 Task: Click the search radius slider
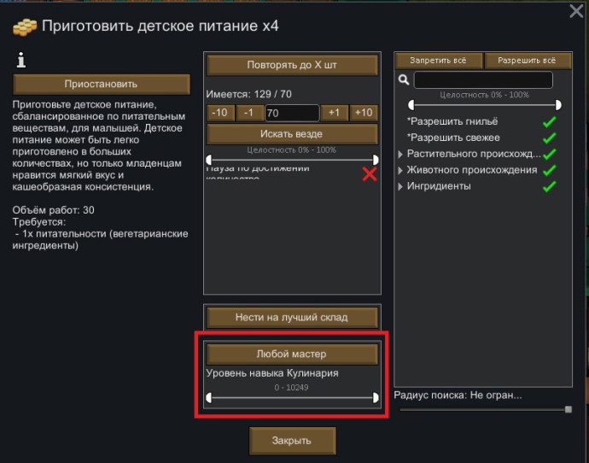coord(484,410)
